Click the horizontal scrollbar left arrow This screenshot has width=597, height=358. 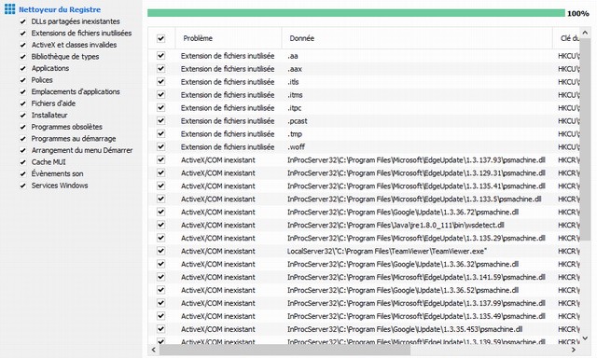point(153,350)
